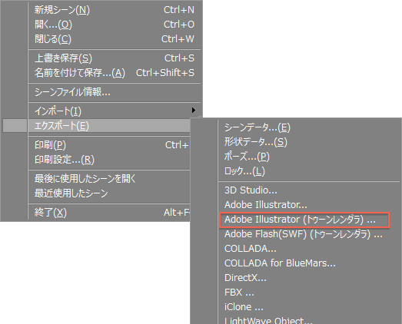
Task: Open 印刷設定...(R) print settings
Action: click(109, 160)
